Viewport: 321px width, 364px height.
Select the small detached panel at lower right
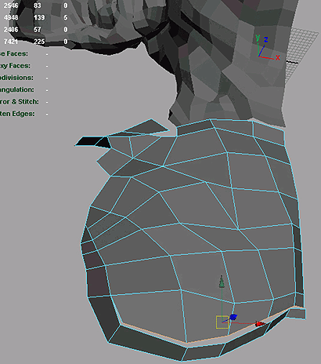click(x=296, y=314)
